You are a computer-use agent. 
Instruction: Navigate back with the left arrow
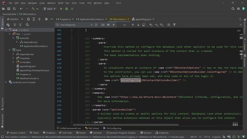click(21, 9)
